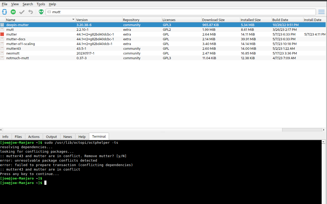Click the status icon of the mutter43 row

pos(2,48)
